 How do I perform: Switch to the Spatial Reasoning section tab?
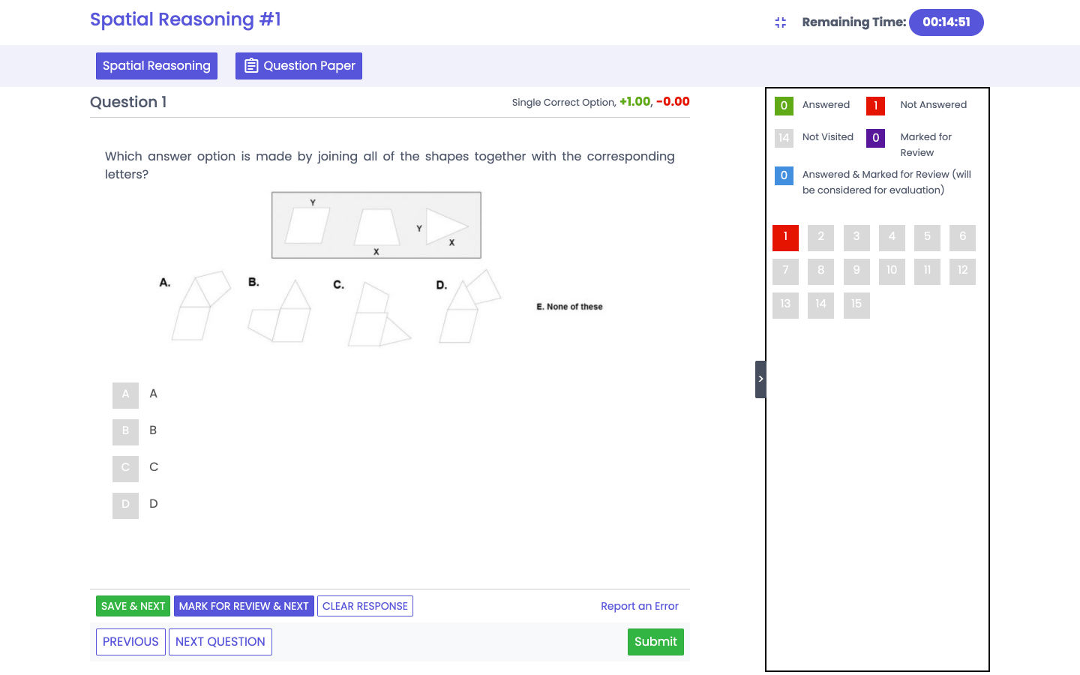(157, 66)
